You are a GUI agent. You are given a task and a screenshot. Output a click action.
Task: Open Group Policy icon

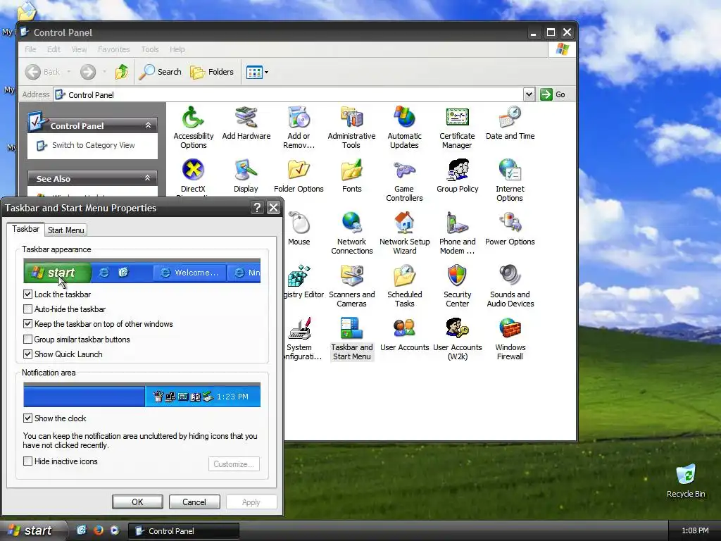[x=458, y=176]
